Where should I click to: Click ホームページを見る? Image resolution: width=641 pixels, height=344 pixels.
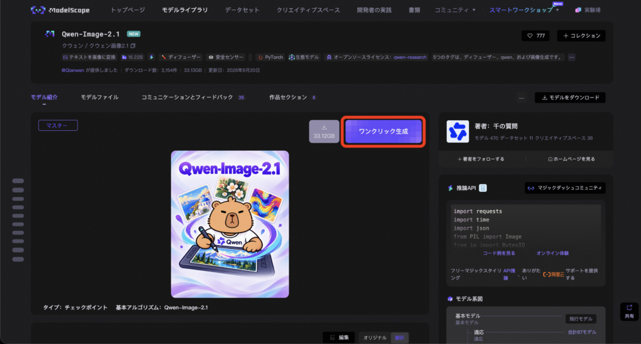(572, 159)
